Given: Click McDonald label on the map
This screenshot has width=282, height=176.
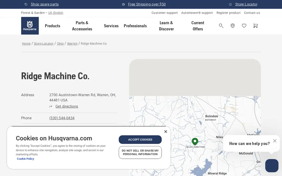Looking at the screenshot, I should [246, 153].
